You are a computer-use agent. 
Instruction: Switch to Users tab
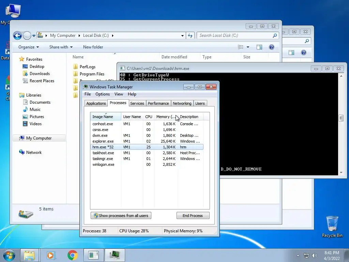pyautogui.click(x=200, y=103)
